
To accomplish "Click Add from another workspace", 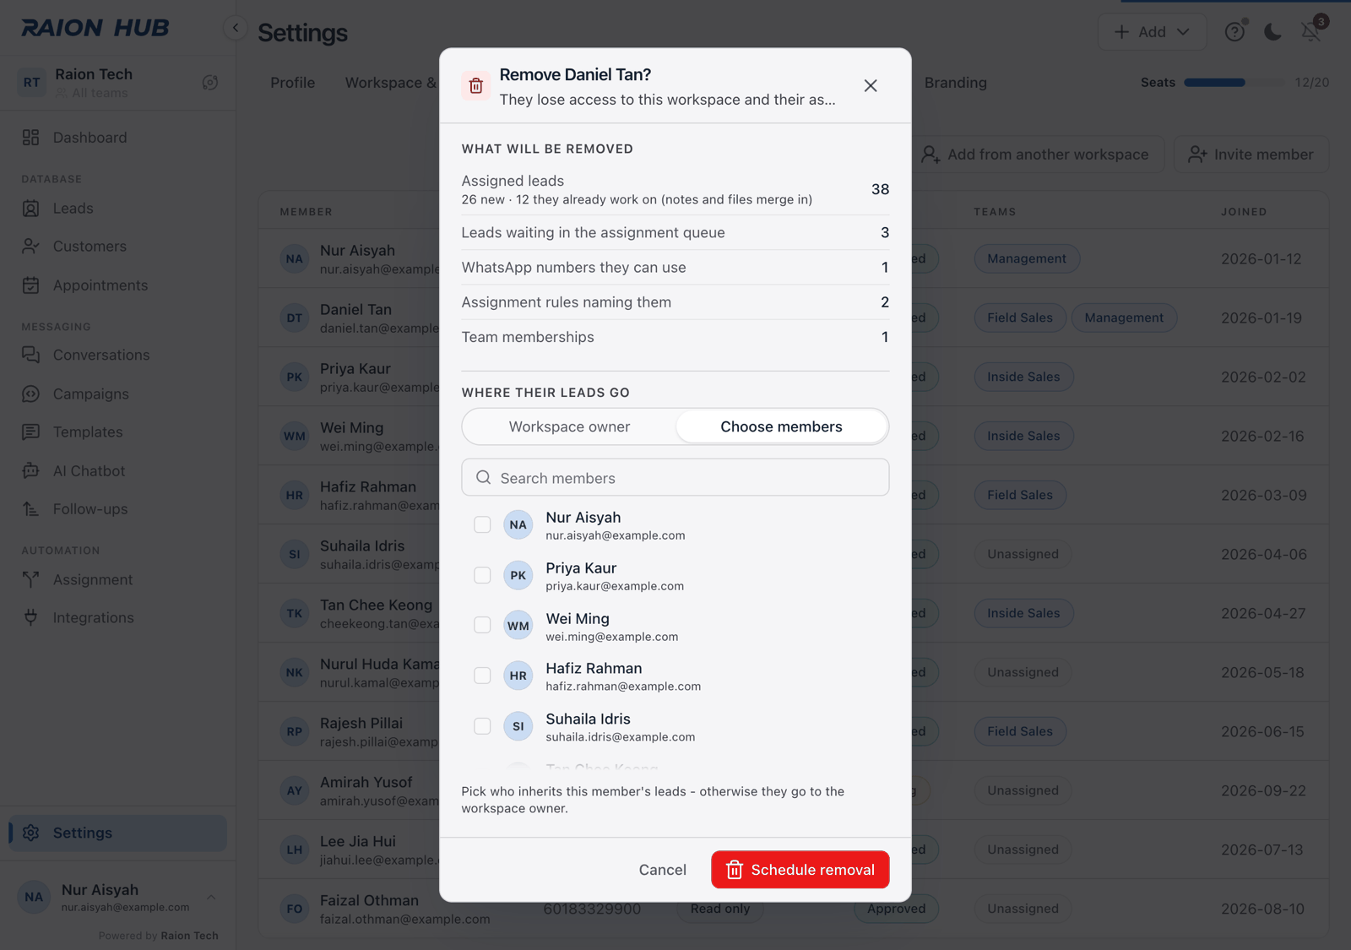I will [x=1035, y=155].
